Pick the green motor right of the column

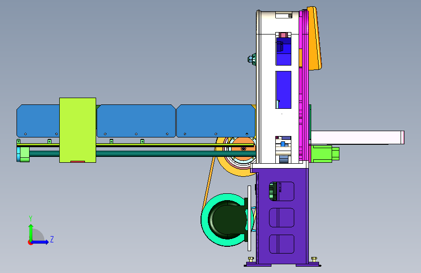tap(325, 154)
